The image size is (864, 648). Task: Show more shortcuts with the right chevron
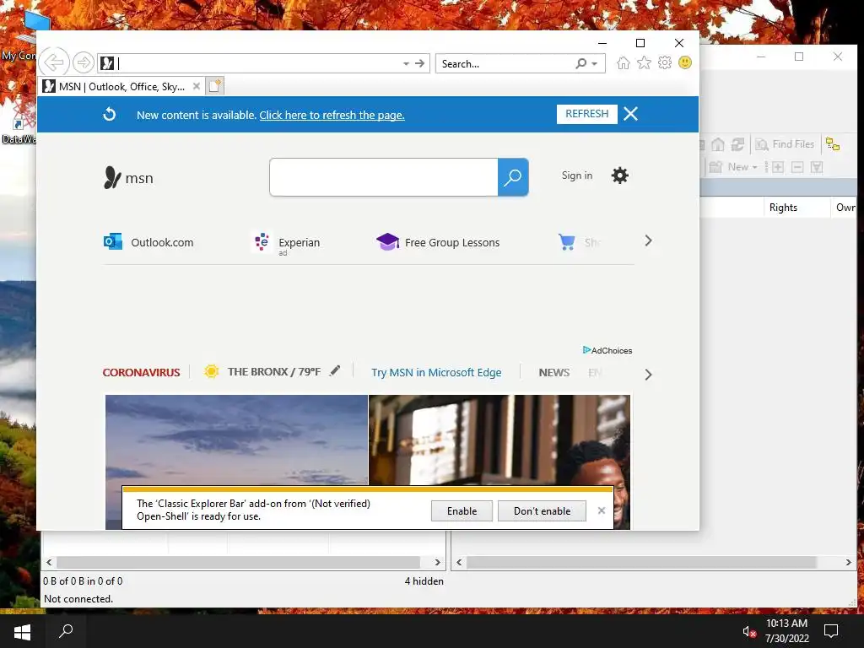(648, 240)
